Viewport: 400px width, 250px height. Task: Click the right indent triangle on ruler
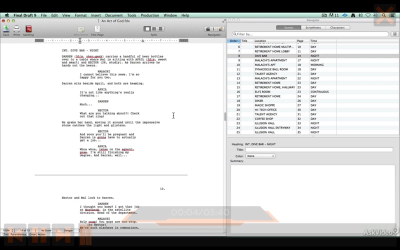(x=143, y=40)
